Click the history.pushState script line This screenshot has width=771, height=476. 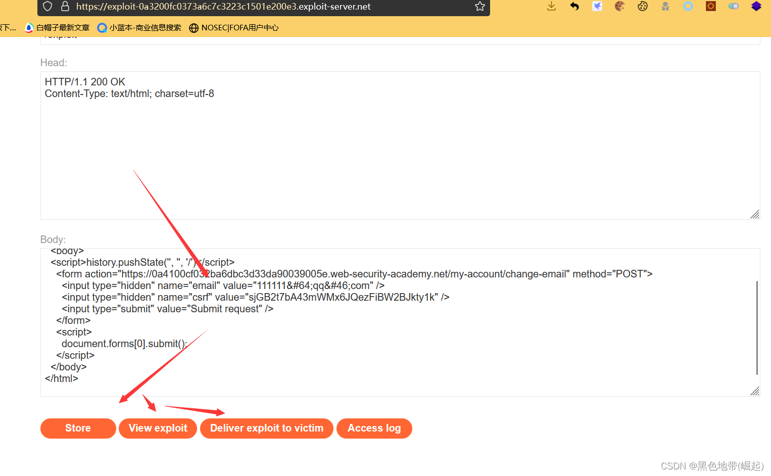[142, 262]
